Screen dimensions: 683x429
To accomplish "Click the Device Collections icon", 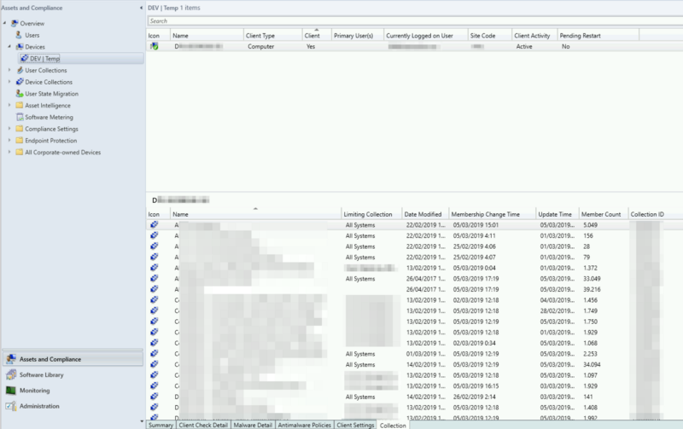I will [x=20, y=82].
